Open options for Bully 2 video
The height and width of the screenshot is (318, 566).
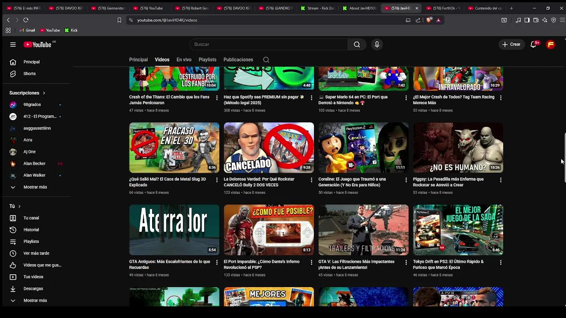(311, 180)
